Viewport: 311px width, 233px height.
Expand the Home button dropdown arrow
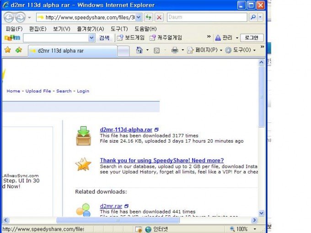point(147,50)
